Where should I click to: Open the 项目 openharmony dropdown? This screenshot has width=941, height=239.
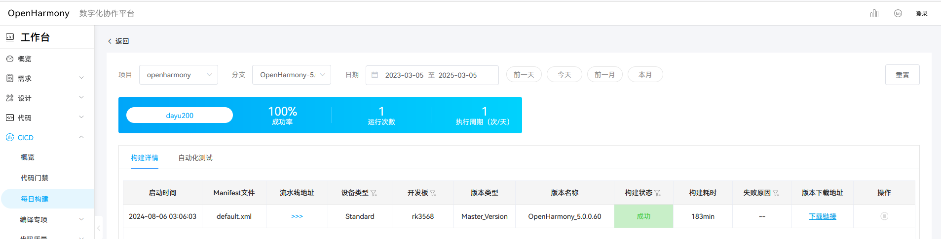[x=179, y=75]
